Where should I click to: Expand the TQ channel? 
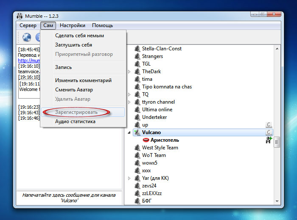pos(129,94)
